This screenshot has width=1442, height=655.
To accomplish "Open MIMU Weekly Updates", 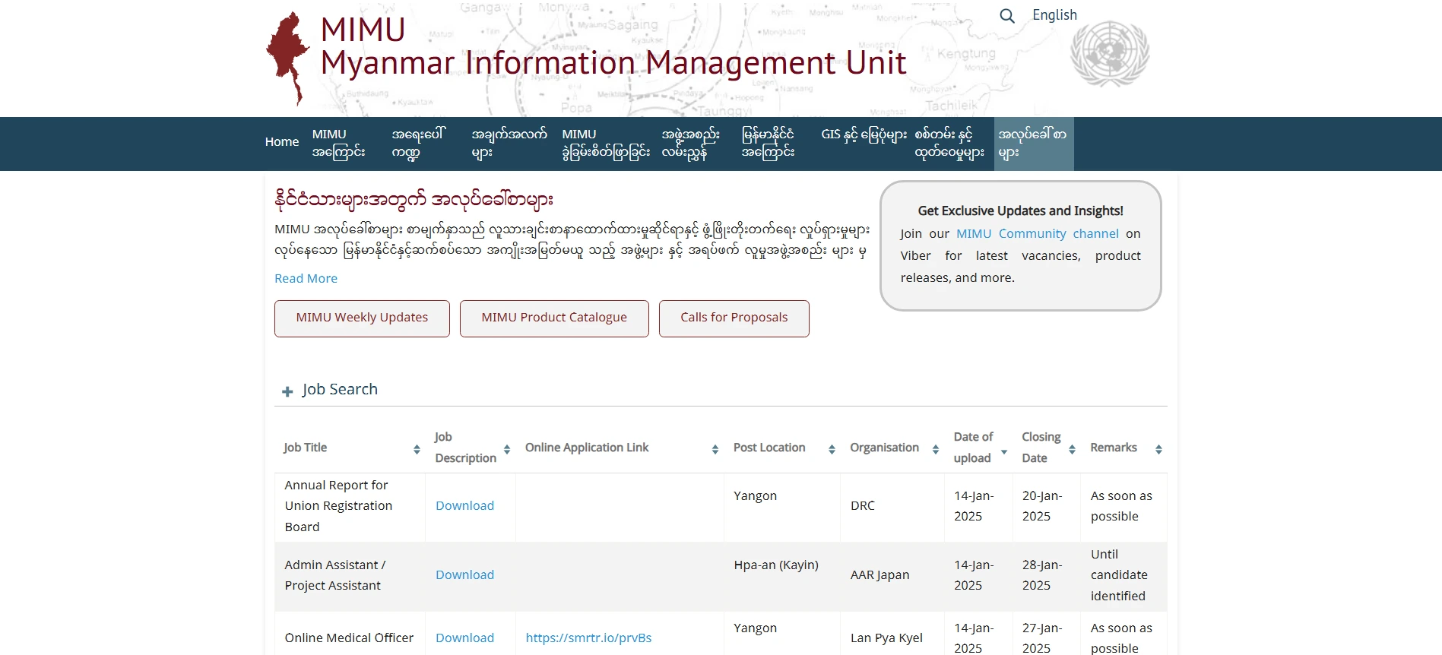I will click(362, 318).
